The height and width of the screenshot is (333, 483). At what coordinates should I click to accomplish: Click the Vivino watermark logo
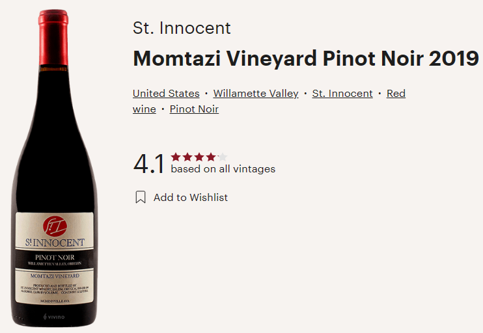pyautogui.click(x=53, y=317)
